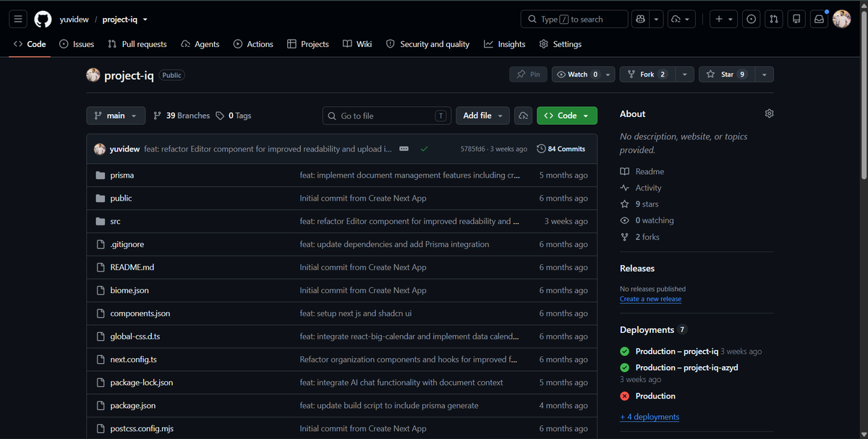View the 0 Tags link

(234, 116)
